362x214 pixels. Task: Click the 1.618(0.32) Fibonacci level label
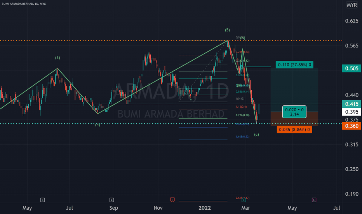click(242, 137)
